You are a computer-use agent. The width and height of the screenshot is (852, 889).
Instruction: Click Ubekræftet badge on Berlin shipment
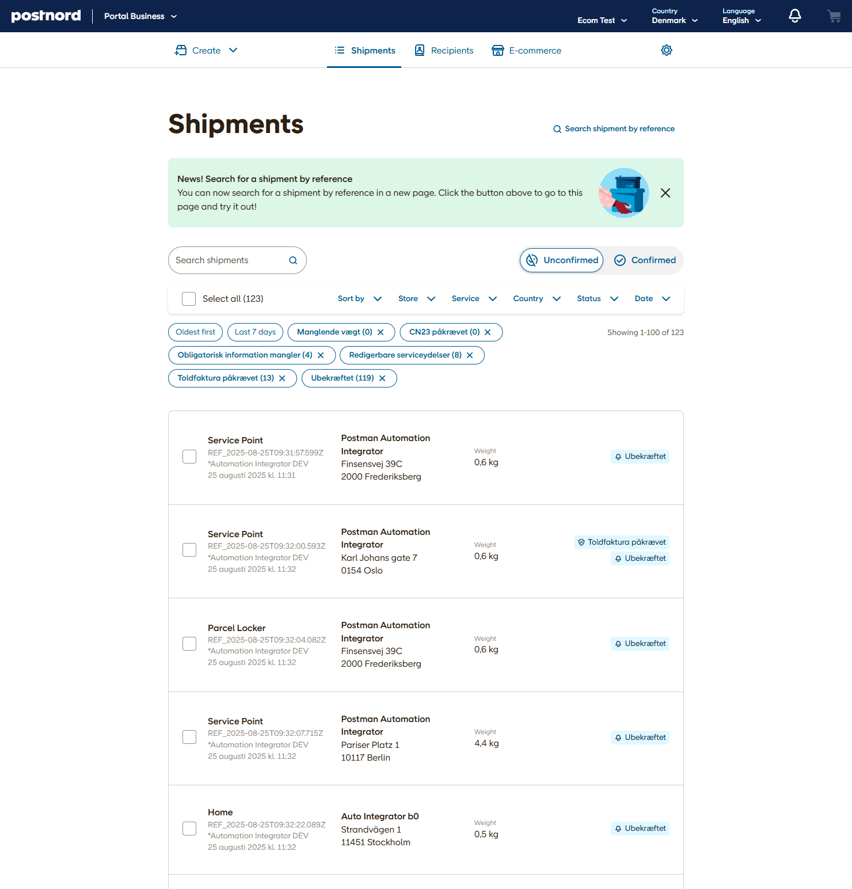[640, 738]
